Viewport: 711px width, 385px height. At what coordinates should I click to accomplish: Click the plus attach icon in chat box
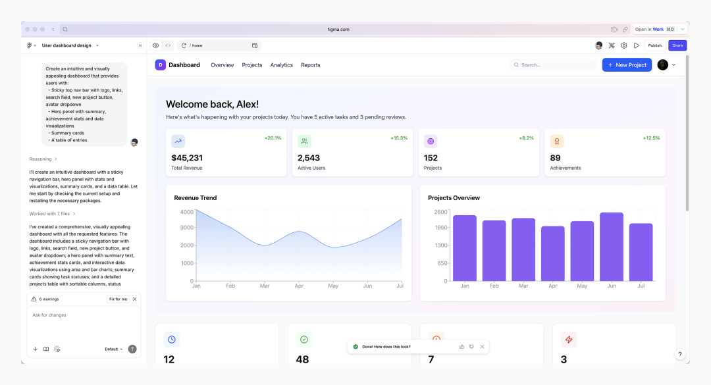click(36, 349)
